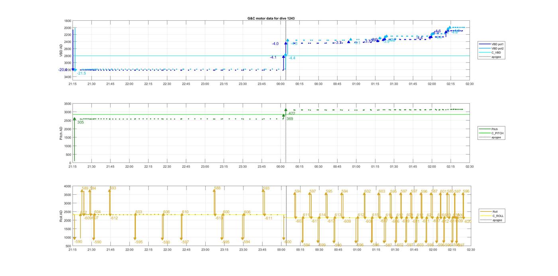Click the '3400' y-axis tick in VBD plot
Screen dimensions: 558x276
pos(68,77)
